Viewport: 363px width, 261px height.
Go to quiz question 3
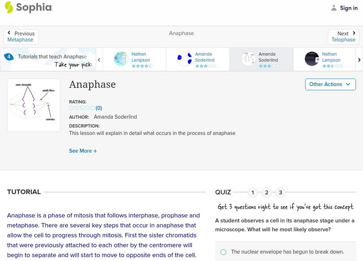[x=280, y=193]
